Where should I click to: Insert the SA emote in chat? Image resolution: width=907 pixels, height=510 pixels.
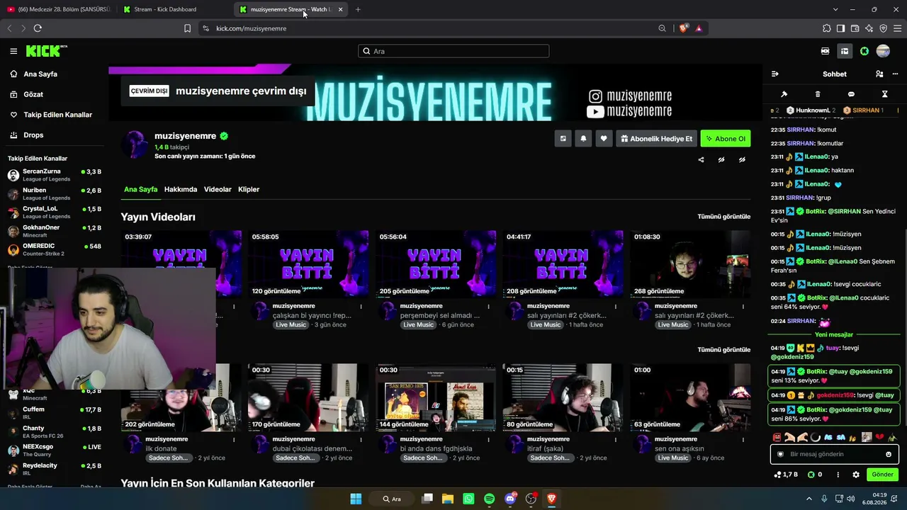pos(841,437)
